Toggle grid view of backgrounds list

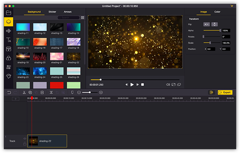82,18
